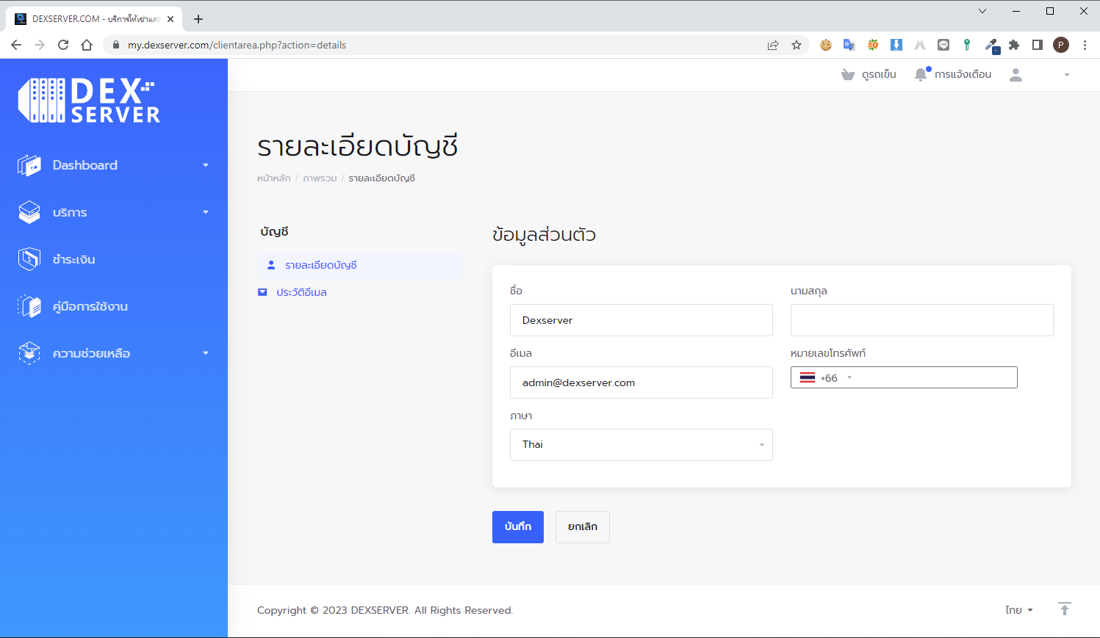Select the DEXSERVER.COM browser tab
This screenshot has height=638, width=1100.
[88, 18]
